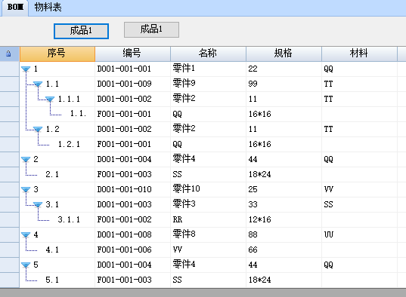Click the material cell VV in row 3
The height and width of the screenshot is (297, 406).
359,189
